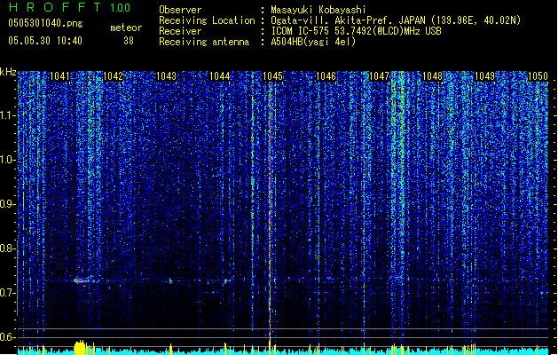558x355 pixels.
Task: Click the meteor label
Action: point(126,28)
